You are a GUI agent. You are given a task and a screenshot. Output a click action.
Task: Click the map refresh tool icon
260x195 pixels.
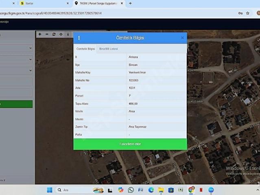(x=54, y=34)
